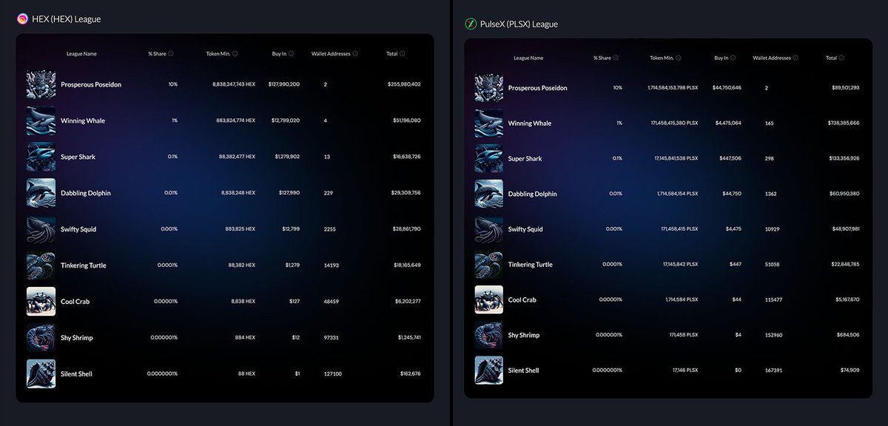Click the HEX logo icon beside the league title
Screen dimensions: 888x426
(x=22, y=19)
